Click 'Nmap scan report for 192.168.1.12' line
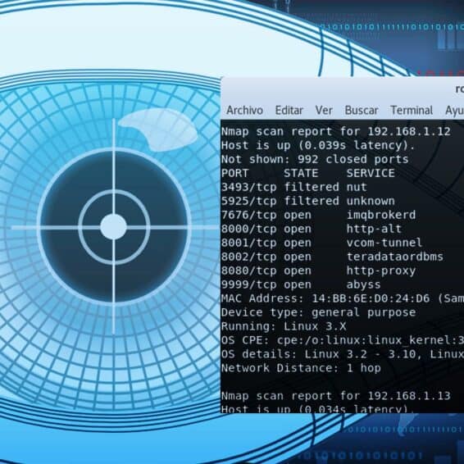 click(336, 131)
